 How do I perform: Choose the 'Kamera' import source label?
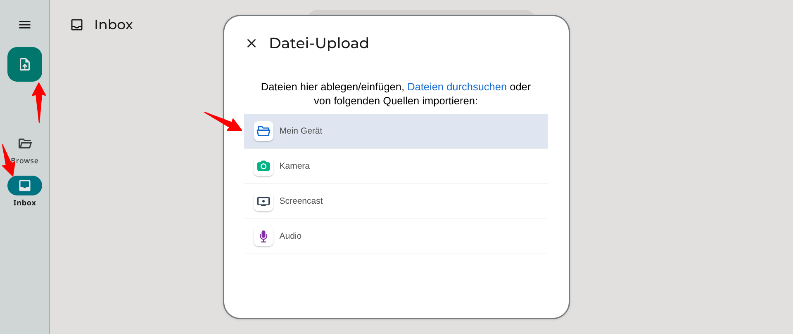click(x=294, y=166)
